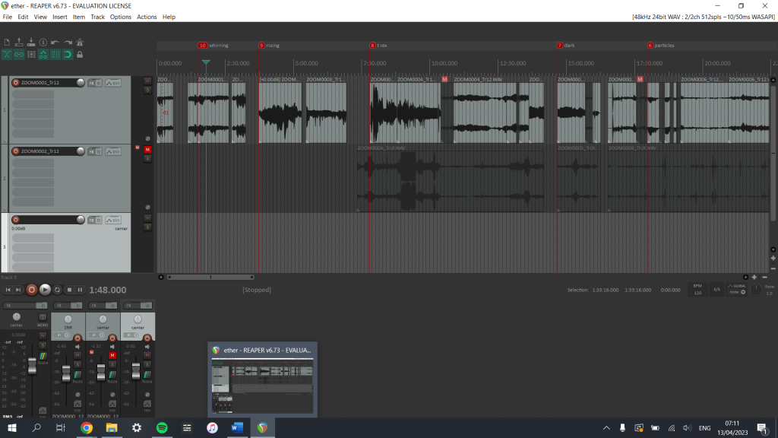The image size is (778, 438).
Task: Open FX for track ZOOM0002_Tr12
Action: pyautogui.click(x=92, y=151)
